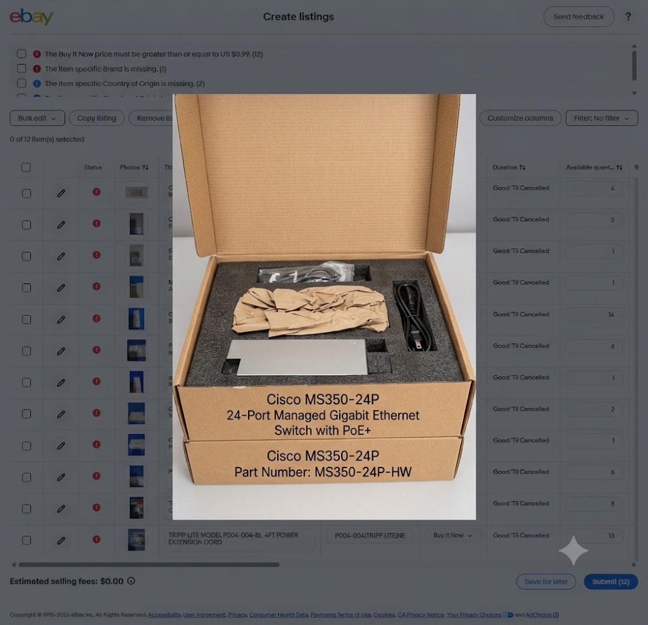Click the red error icon for the Buy It Now price message
Image resolution: width=648 pixels, height=625 pixels.
pyautogui.click(x=37, y=54)
